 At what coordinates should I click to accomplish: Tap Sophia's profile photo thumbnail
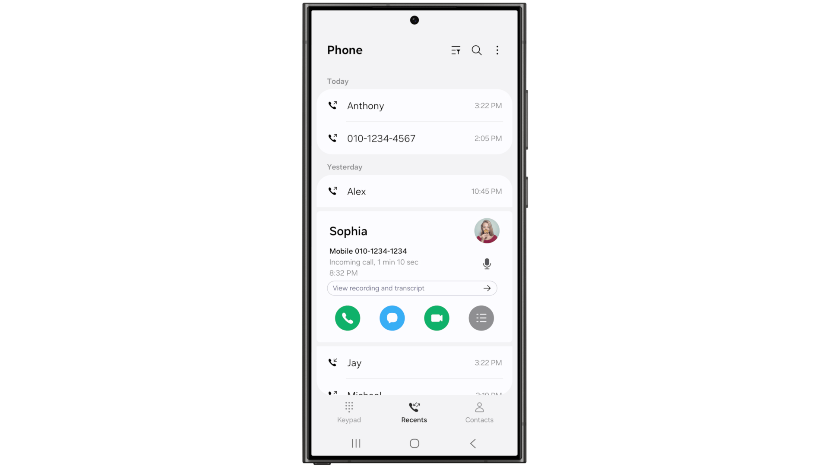click(487, 231)
